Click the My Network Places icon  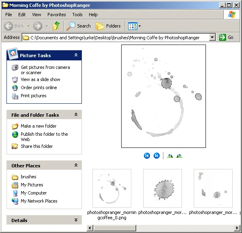coord(15,201)
